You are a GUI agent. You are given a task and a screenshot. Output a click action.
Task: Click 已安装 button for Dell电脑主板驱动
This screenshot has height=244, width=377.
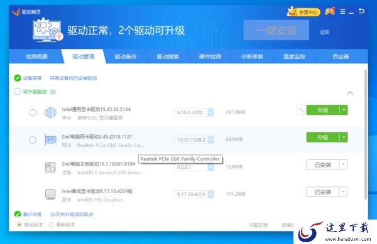323,164
